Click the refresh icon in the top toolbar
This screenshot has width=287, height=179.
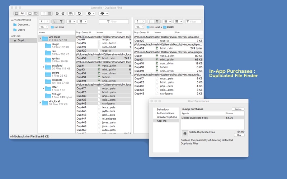[80, 14]
